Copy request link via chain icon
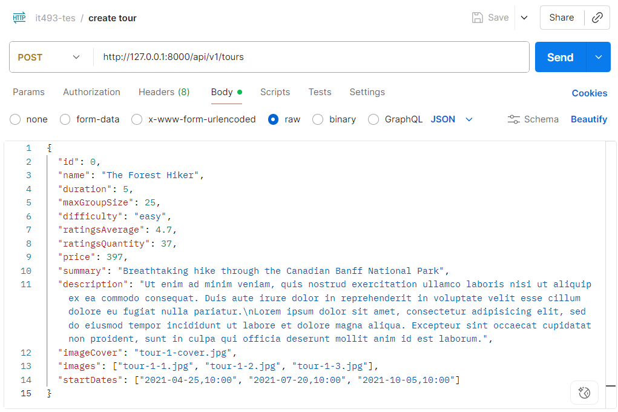This screenshot has height=412, width=618. [597, 18]
